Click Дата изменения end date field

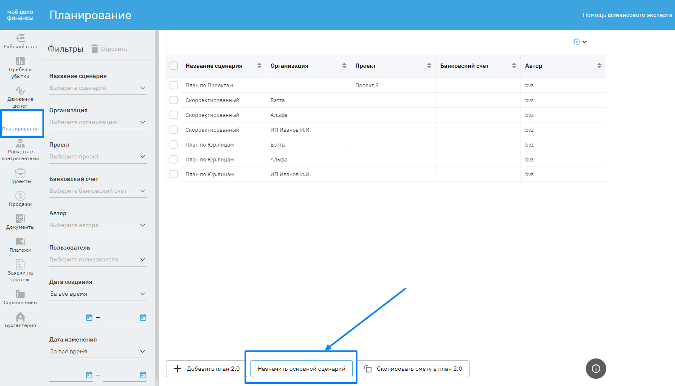click(125, 375)
